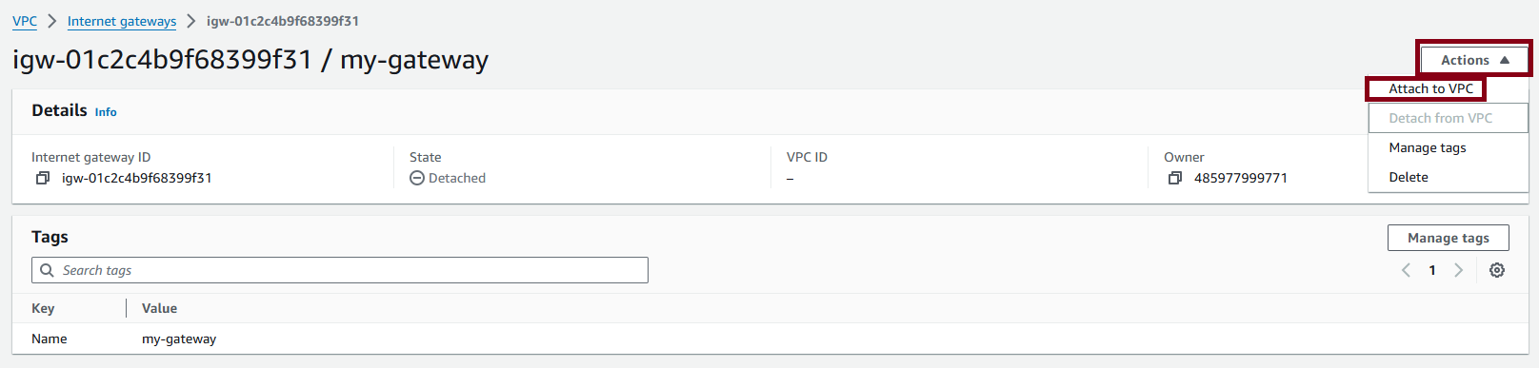Click the Detached state icon
The image size is (1539, 368).
(x=417, y=178)
